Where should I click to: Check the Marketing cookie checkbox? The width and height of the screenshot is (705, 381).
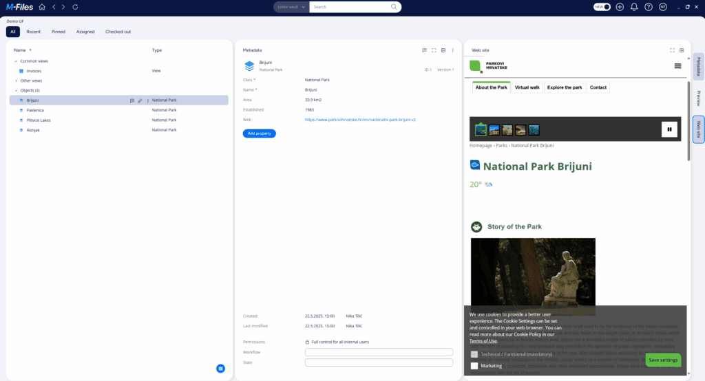click(474, 366)
